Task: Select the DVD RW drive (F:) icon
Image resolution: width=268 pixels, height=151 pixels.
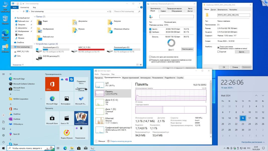Action: coord(39,57)
